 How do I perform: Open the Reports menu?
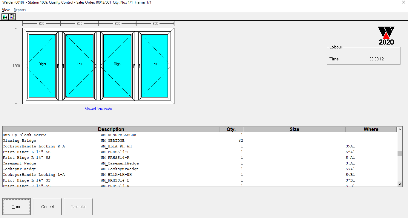pos(20,10)
